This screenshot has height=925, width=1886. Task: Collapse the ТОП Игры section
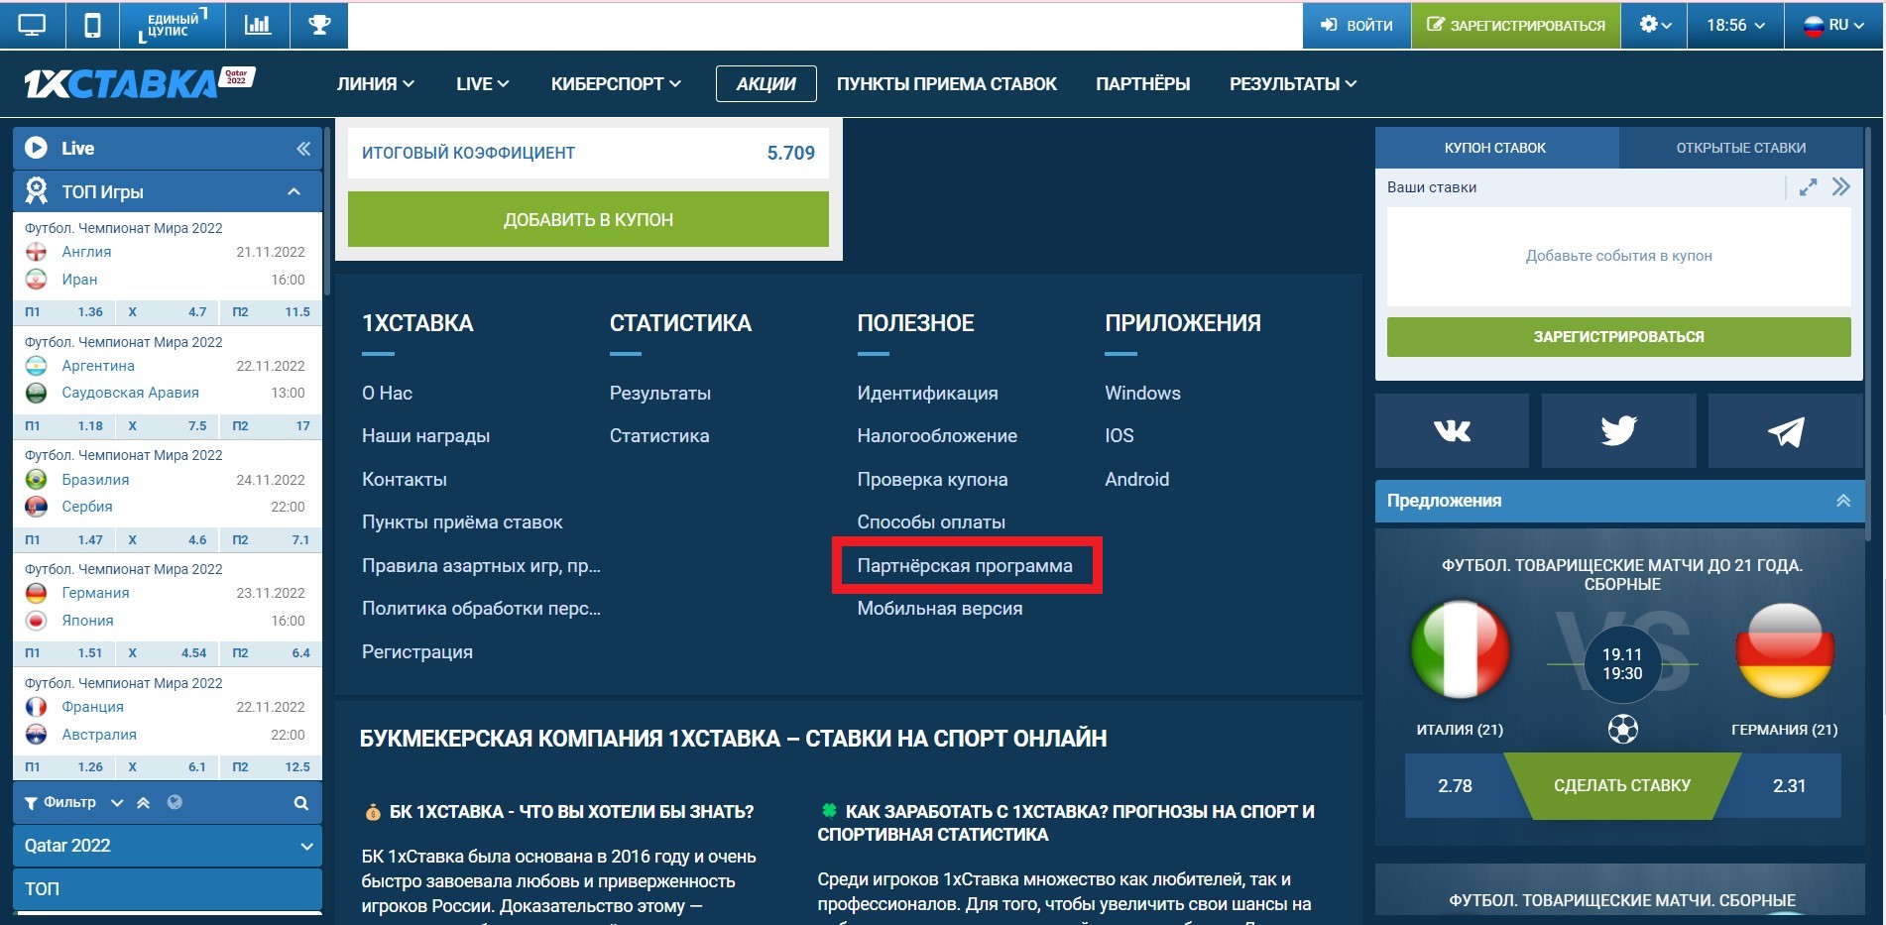coord(294,191)
